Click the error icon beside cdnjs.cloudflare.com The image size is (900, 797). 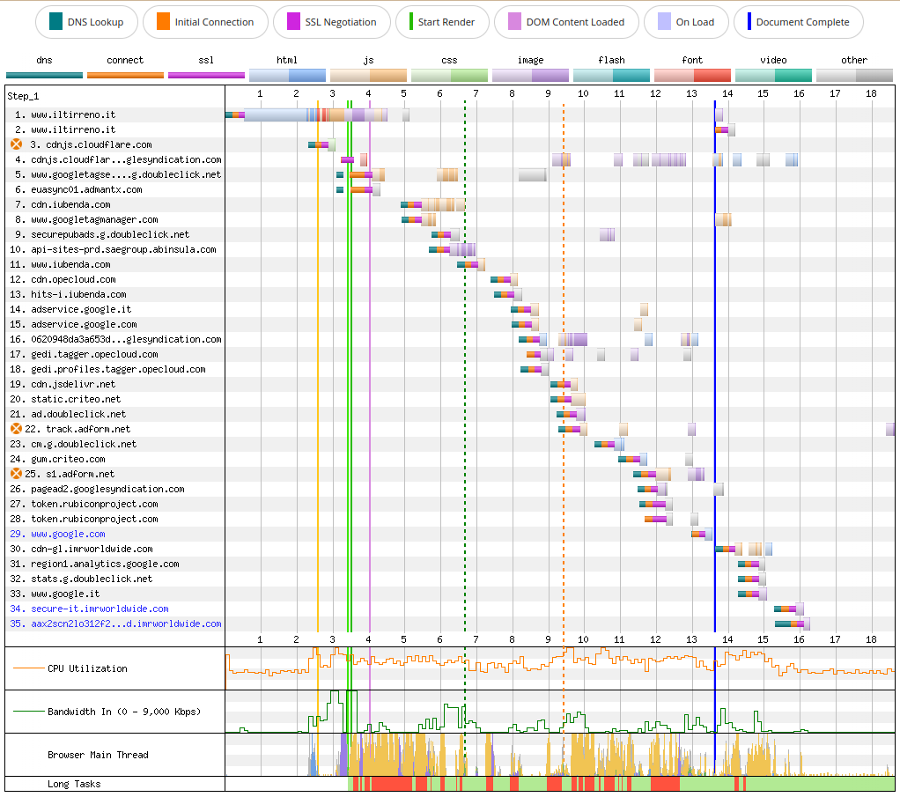(x=17, y=144)
